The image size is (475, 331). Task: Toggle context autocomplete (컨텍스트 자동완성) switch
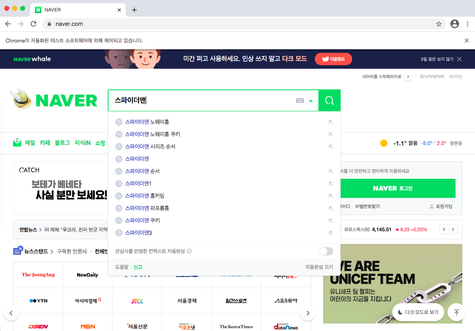(326, 252)
